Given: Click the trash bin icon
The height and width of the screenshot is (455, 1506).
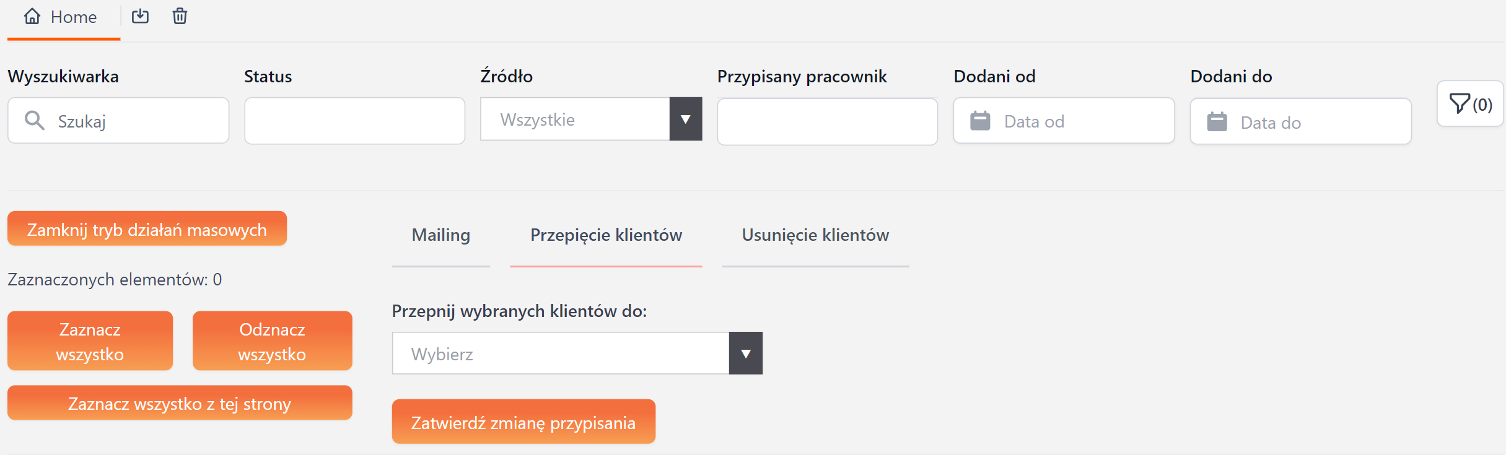Looking at the screenshot, I should (180, 17).
